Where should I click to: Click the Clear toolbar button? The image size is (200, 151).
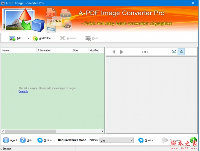(91, 38)
